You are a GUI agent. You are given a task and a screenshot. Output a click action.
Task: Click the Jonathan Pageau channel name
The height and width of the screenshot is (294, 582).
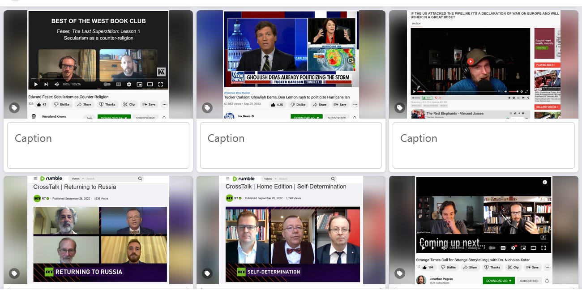(x=441, y=279)
